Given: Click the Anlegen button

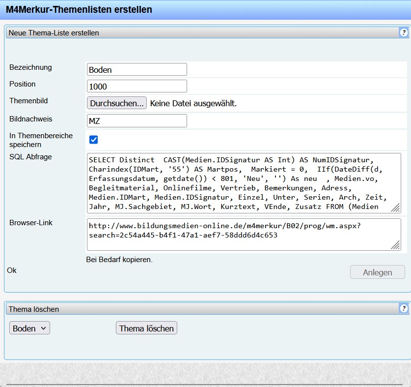Looking at the screenshot, I should tap(377, 272).
